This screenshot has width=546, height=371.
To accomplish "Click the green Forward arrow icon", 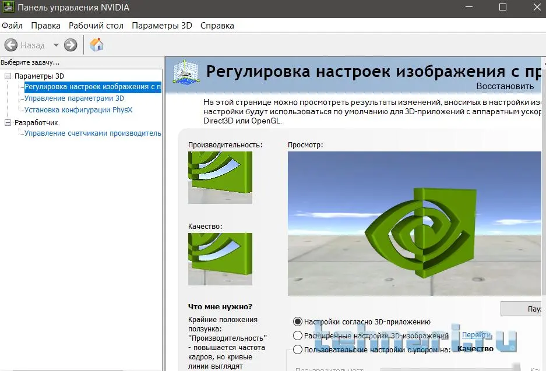I will tap(71, 45).
